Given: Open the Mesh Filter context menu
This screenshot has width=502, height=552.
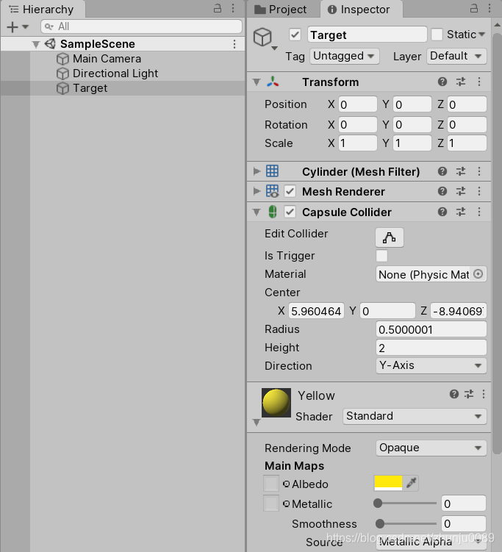Looking at the screenshot, I should click(x=479, y=171).
